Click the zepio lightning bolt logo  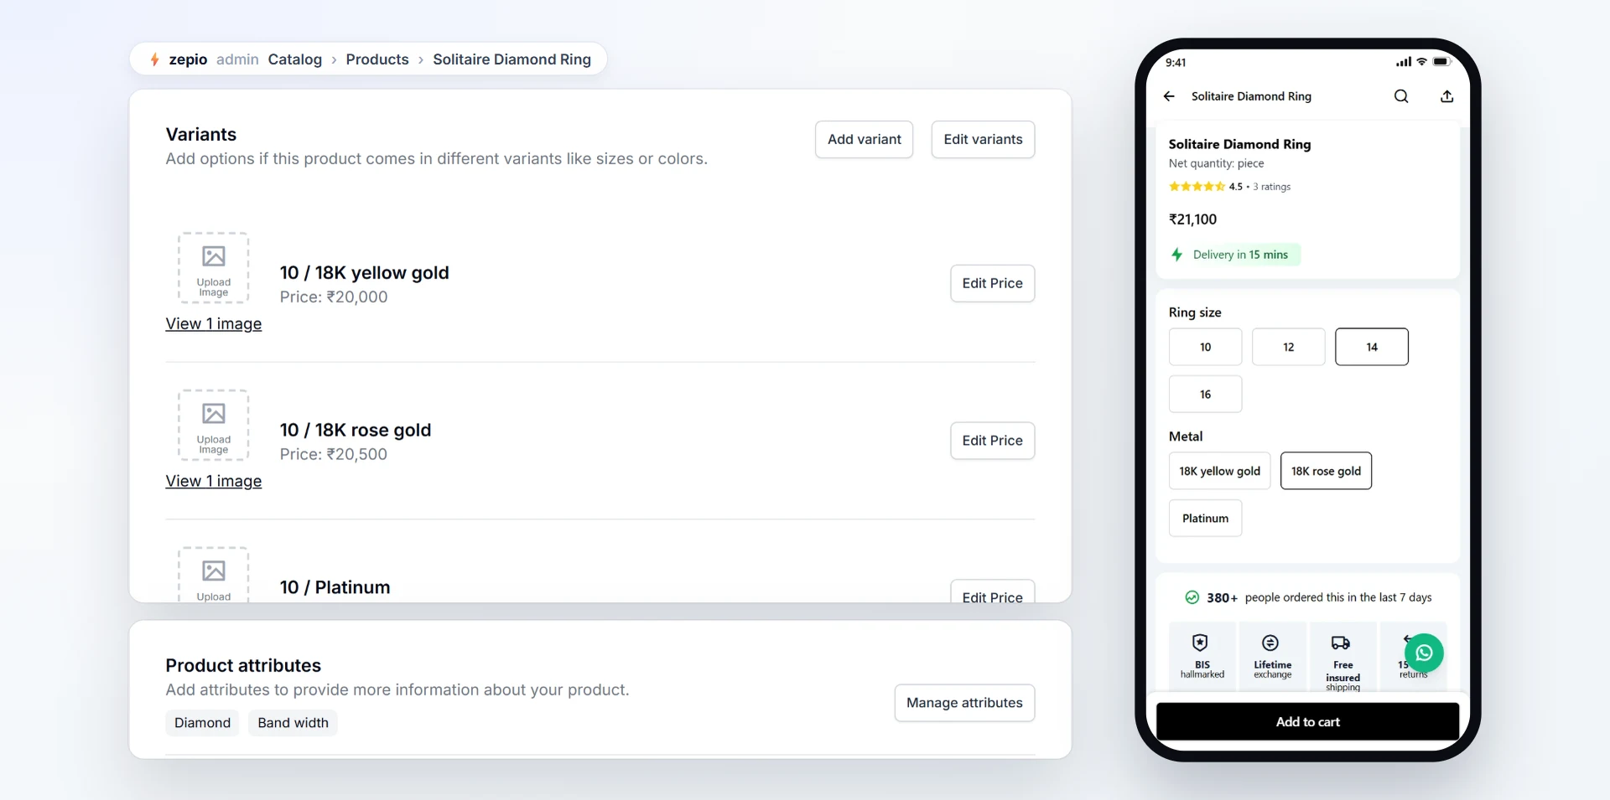pyautogui.click(x=154, y=59)
